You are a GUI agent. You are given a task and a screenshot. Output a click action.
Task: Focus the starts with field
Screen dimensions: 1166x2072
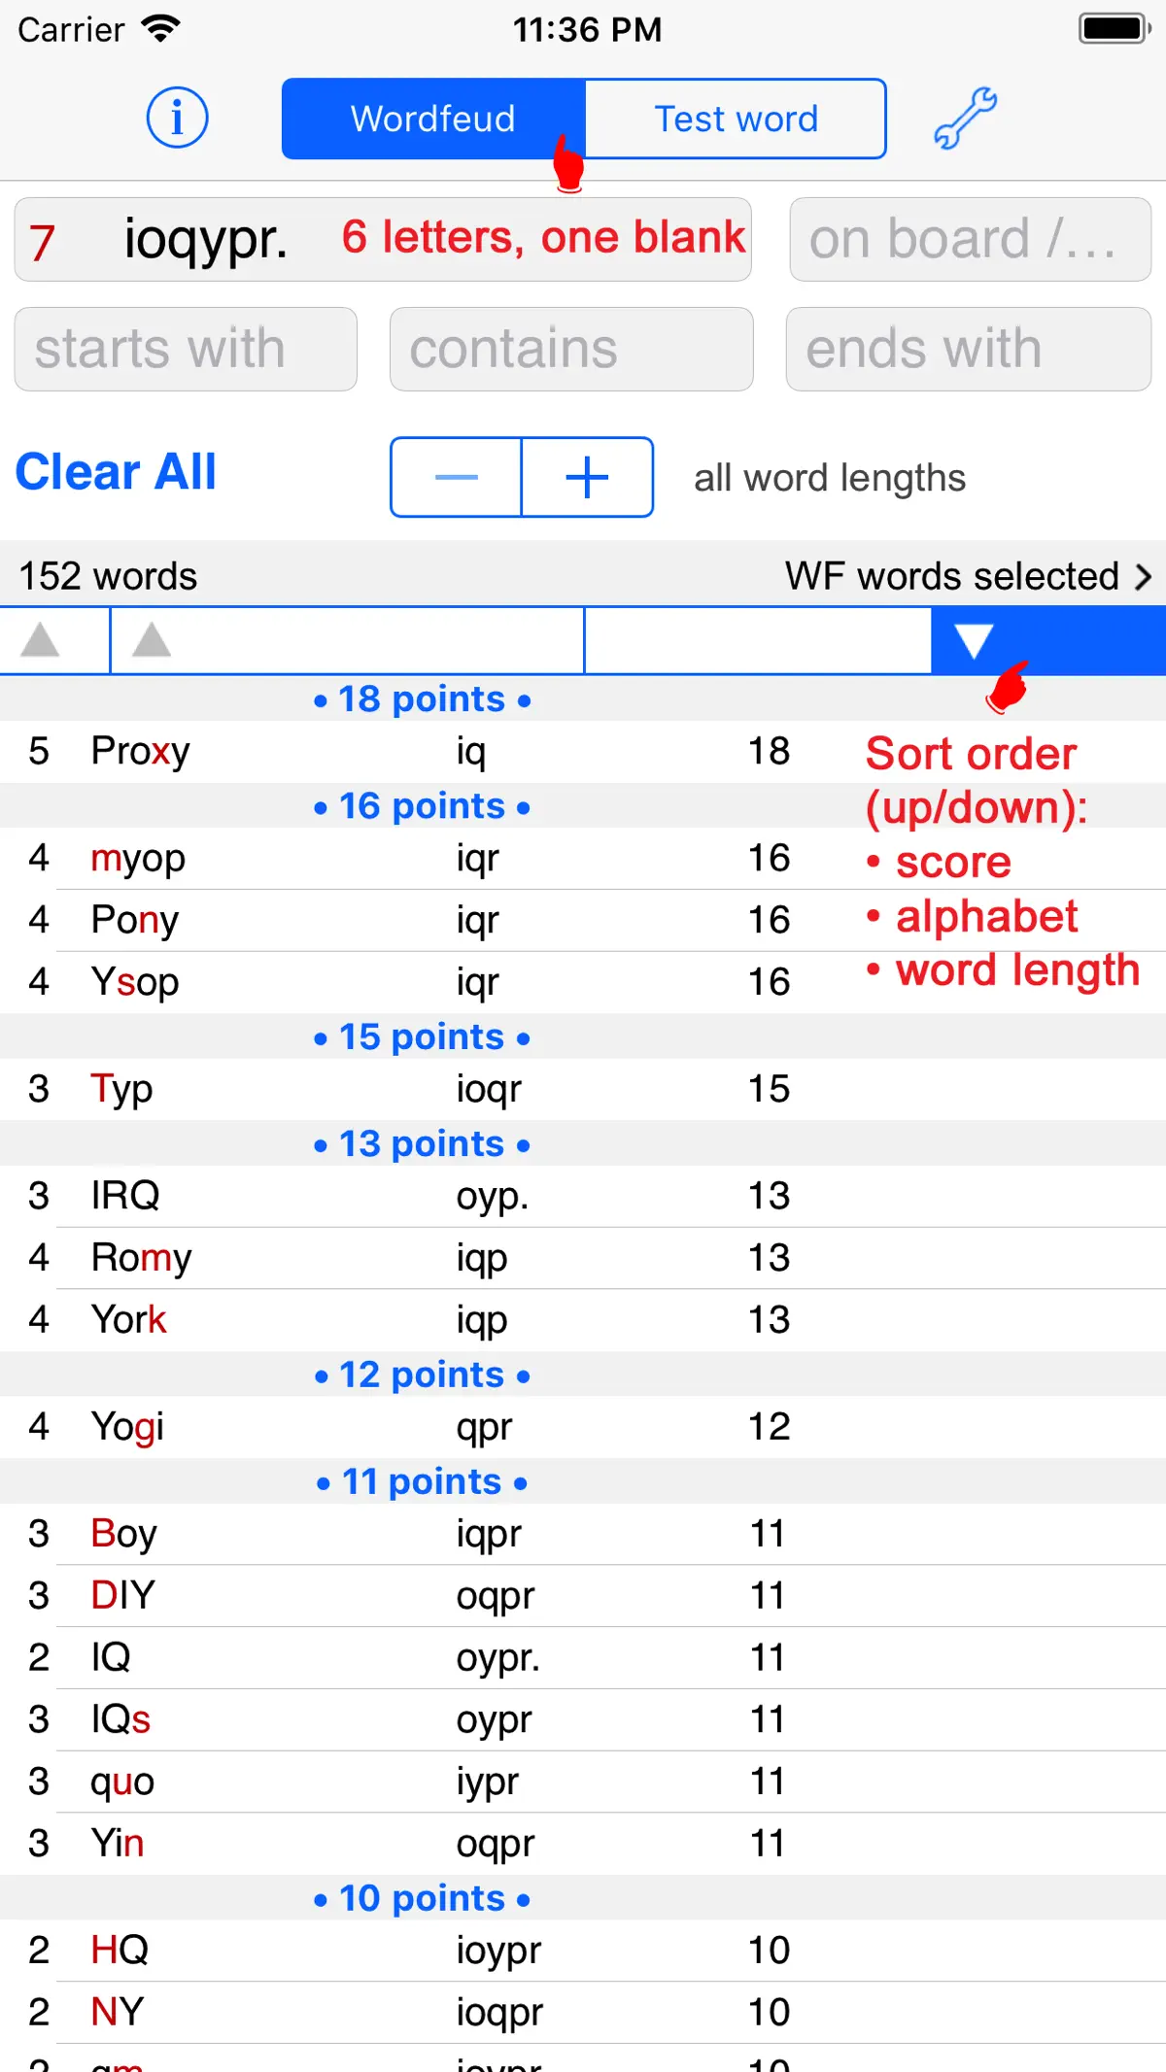(x=186, y=349)
